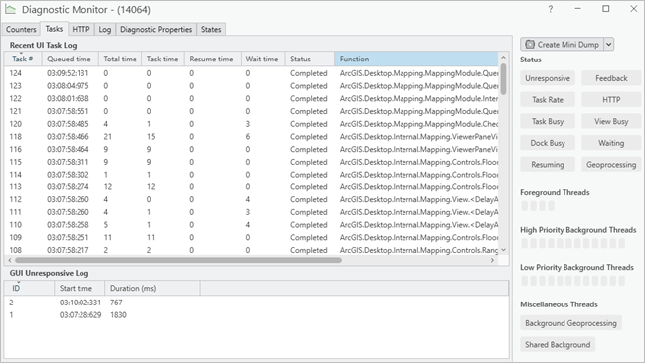Select task row 118 with total time 21
645x363 pixels.
pos(251,137)
